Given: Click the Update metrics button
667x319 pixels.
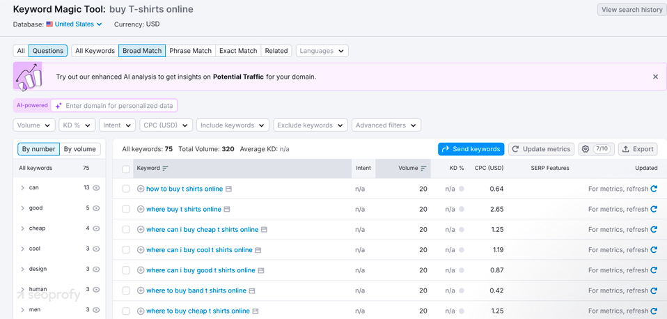Looking at the screenshot, I should [541, 149].
